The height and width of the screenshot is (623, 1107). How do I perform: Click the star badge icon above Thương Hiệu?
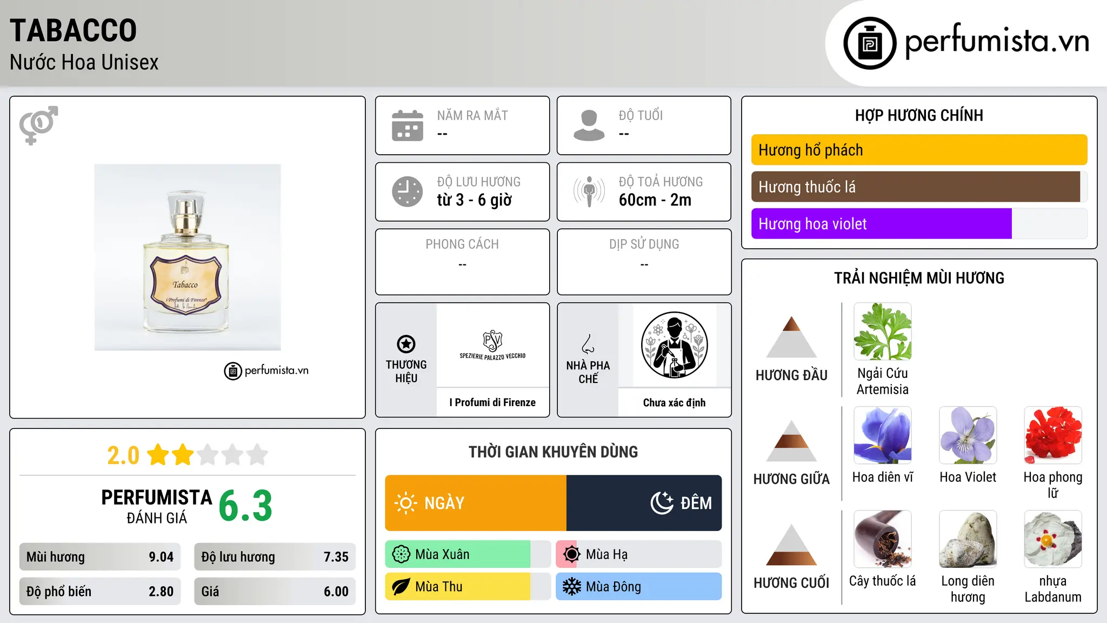click(406, 344)
